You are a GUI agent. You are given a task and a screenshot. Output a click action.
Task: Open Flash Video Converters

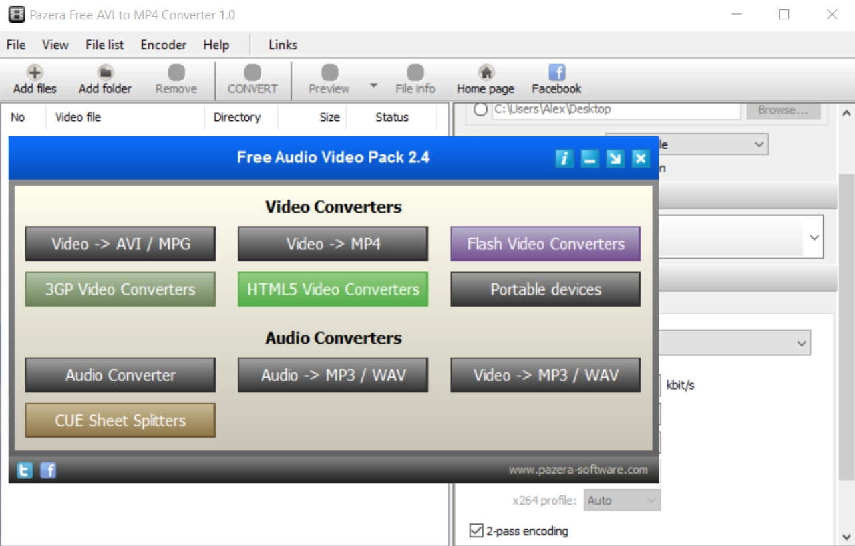(x=545, y=244)
